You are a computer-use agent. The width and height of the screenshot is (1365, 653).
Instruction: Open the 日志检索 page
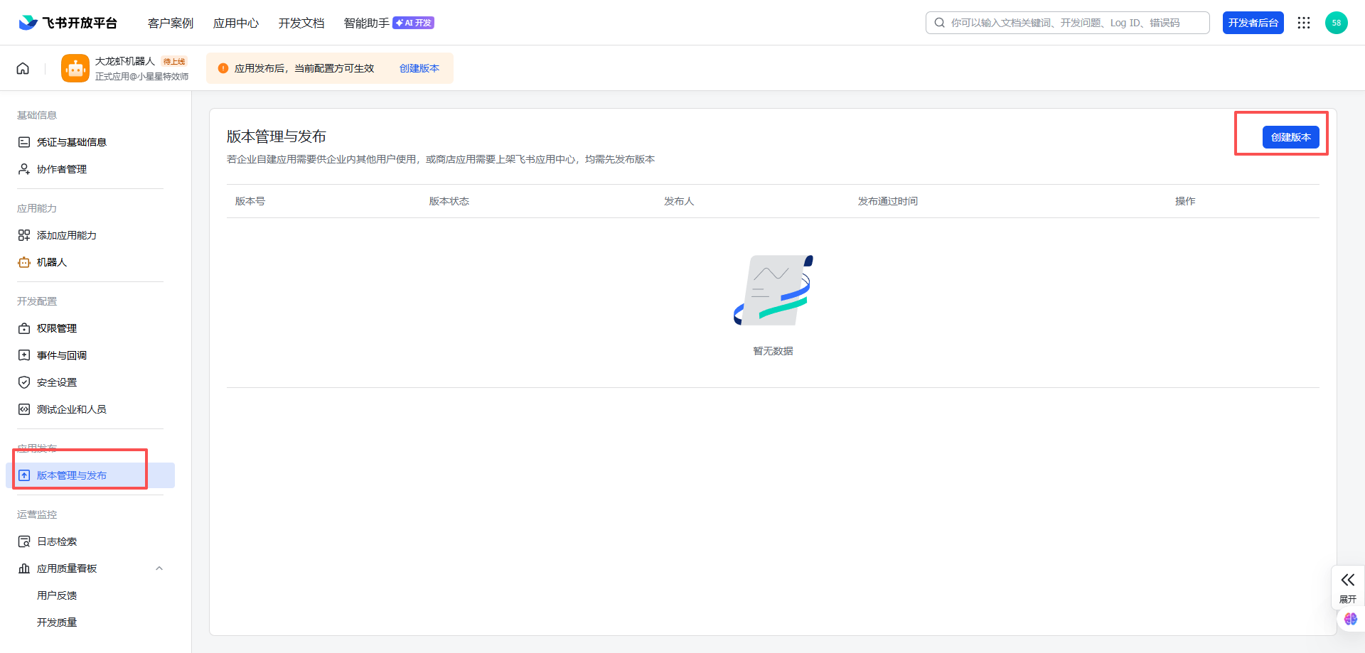tap(56, 541)
